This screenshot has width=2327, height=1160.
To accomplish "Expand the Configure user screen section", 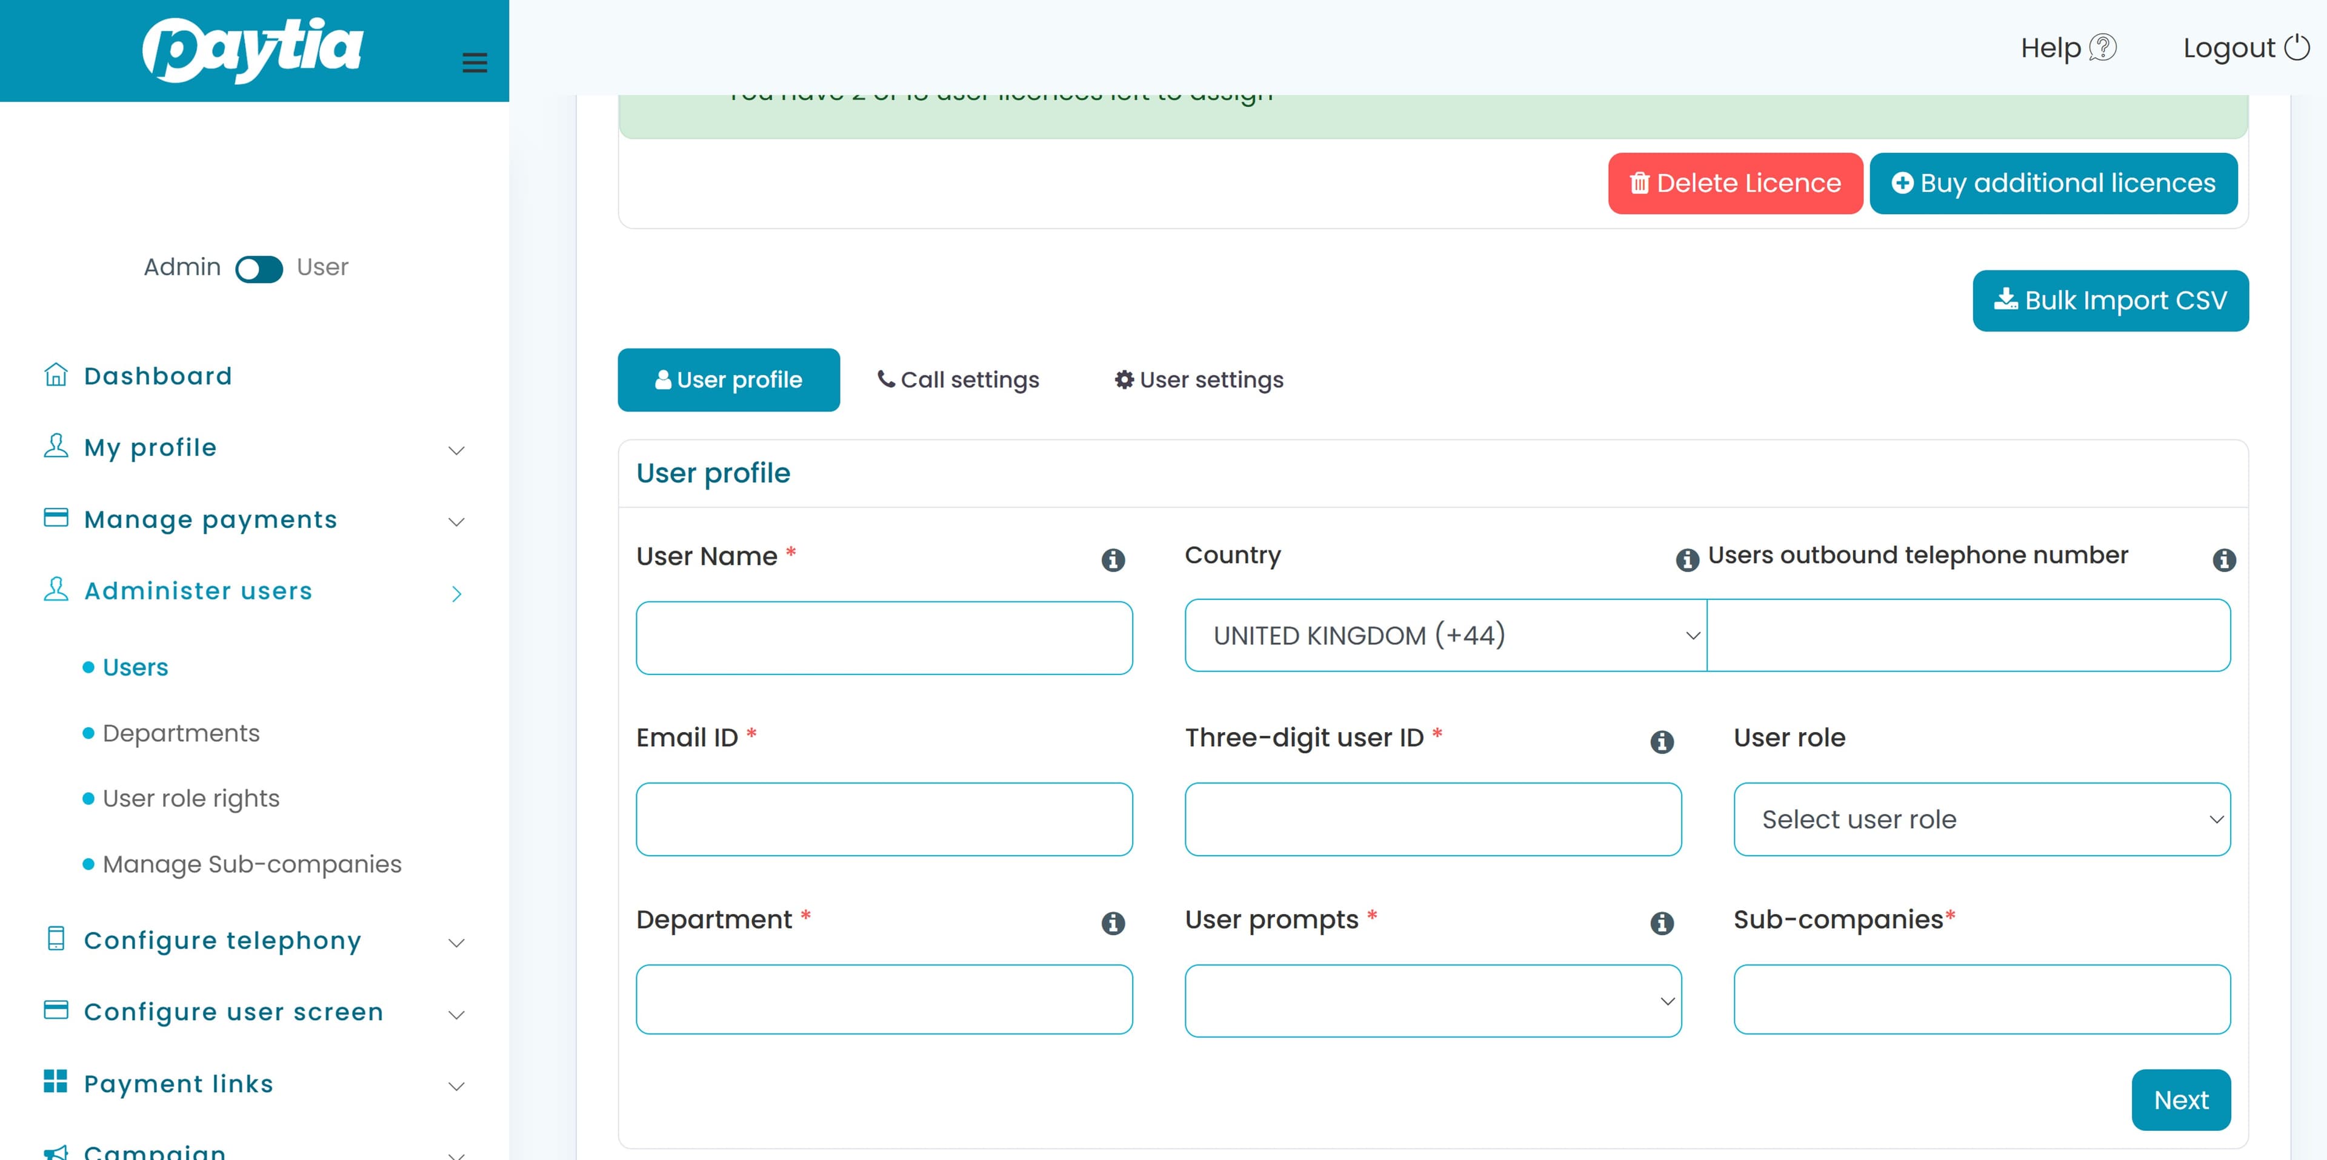I will [x=456, y=1014].
